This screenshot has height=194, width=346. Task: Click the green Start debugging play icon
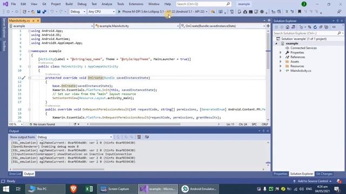pos(119,12)
